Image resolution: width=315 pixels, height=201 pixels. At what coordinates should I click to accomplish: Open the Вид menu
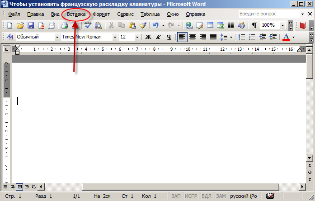[x=55, y=14]
